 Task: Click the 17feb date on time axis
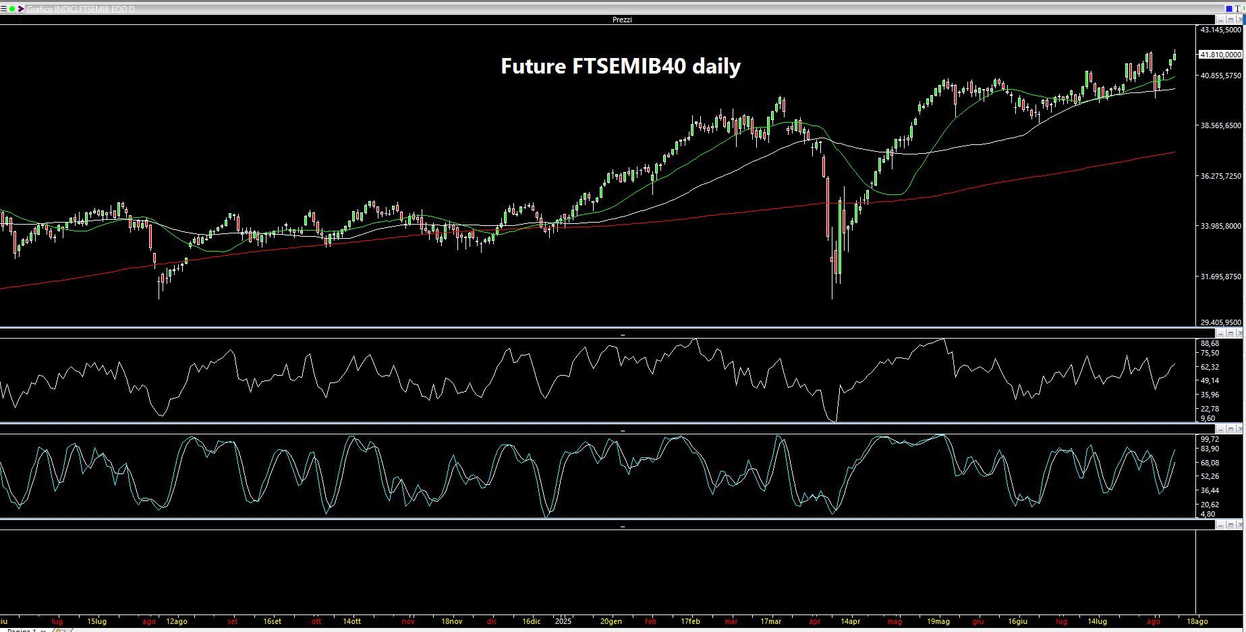tap(691, 621)
